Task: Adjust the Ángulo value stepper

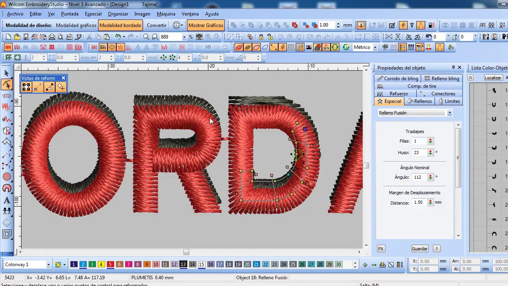Action: pos(431,177)
